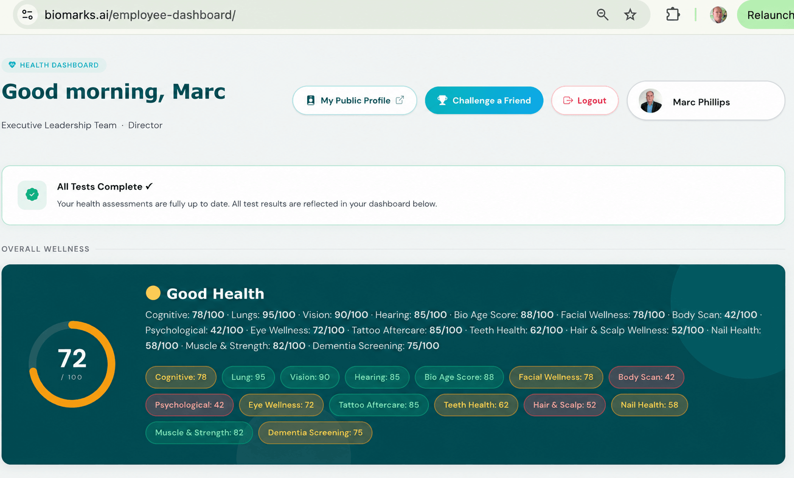The height and width of the screenshot is (478, 794).
Task: Select the Eye Wellness: 72 chip
Action: pyautogui.click(x=281, y=405)
